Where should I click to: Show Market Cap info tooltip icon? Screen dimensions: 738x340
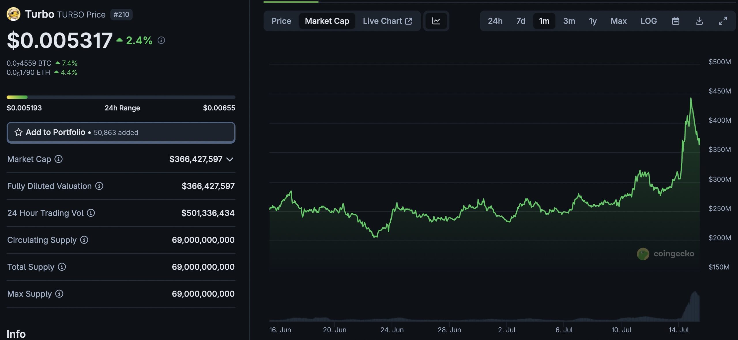click(x=59, y=159)
